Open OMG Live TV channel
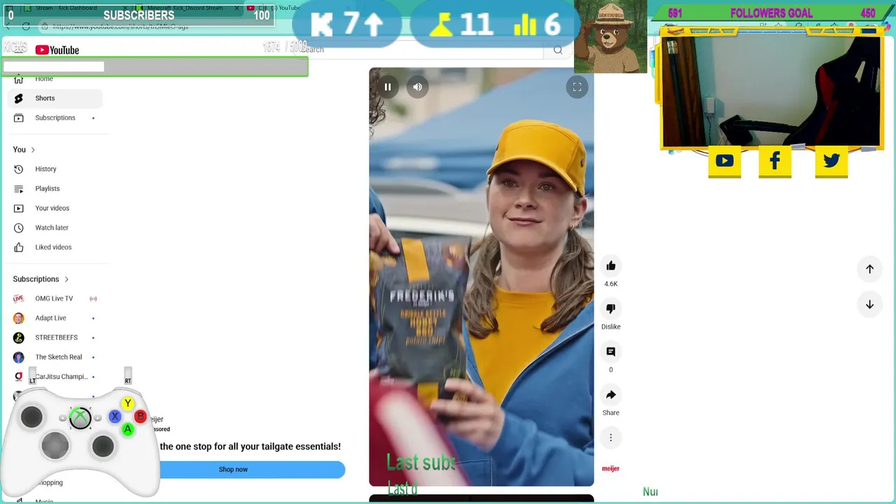The width and height of the screenshot is (896, 504). pyautogui.click(x=55, y=298)
